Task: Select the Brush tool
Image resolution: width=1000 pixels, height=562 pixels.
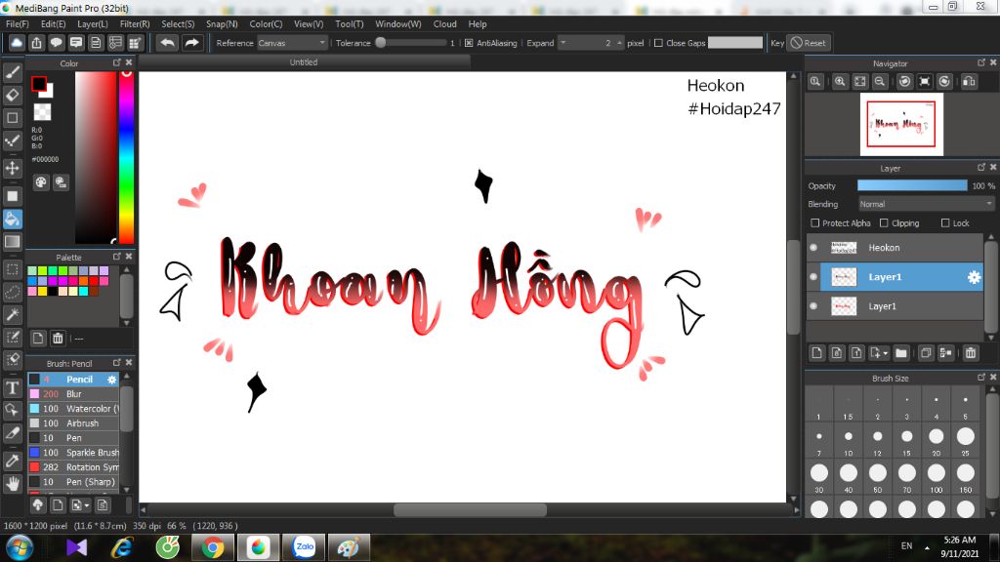Action: click(12, 72)
